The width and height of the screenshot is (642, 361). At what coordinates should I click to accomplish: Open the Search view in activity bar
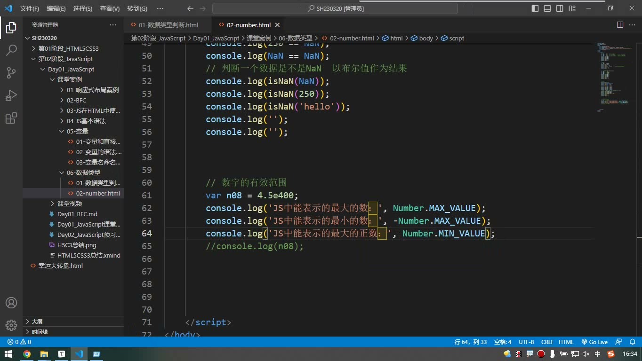click(x=11, y=50)
